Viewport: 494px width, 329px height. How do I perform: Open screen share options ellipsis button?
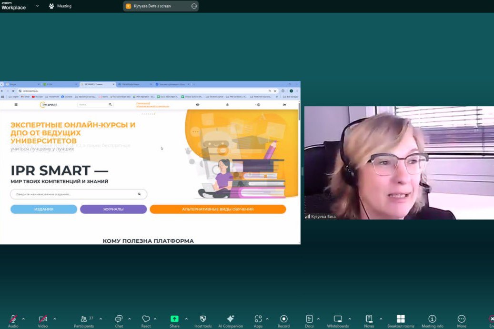[193, 6]
